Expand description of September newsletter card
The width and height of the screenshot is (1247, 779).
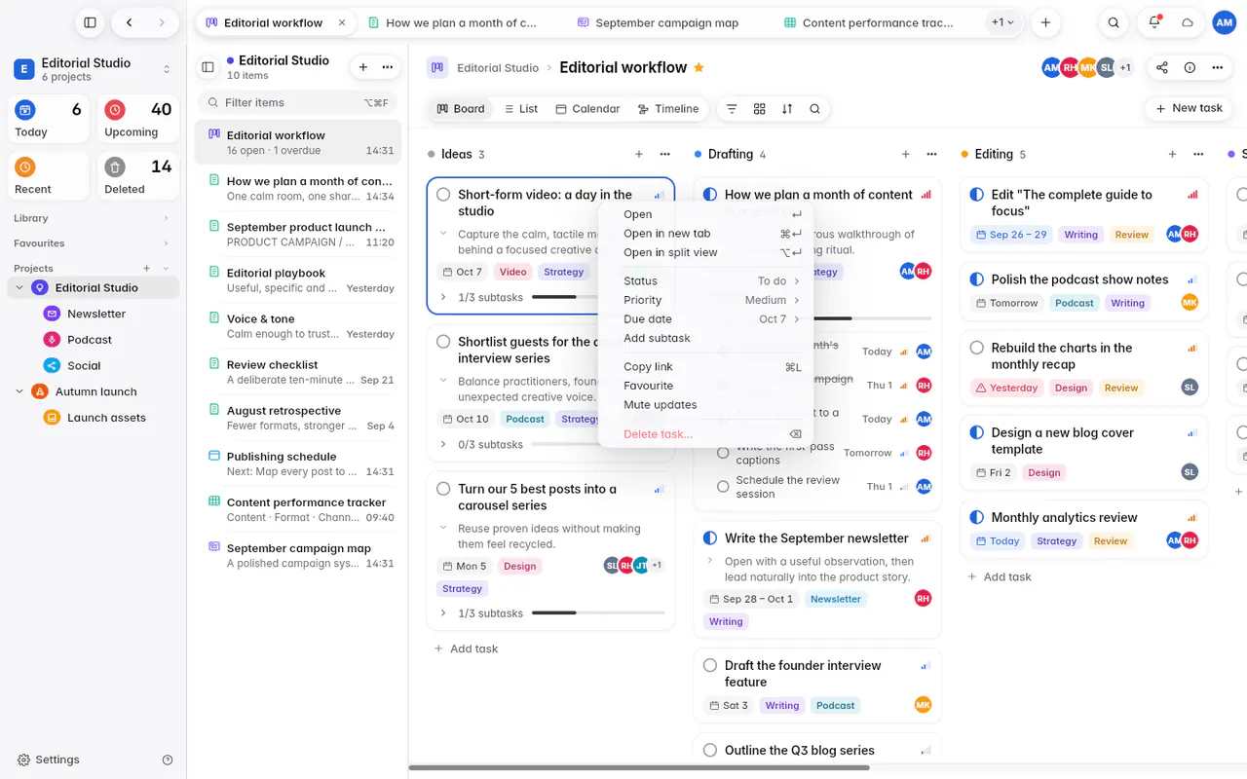[x=710, y=561]
